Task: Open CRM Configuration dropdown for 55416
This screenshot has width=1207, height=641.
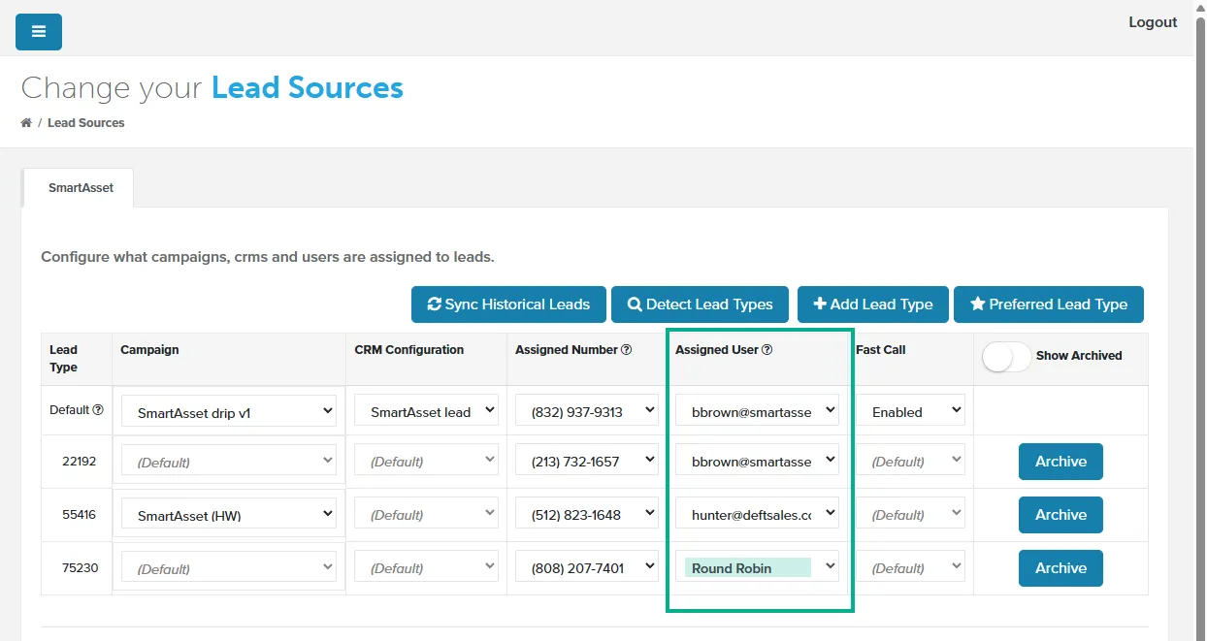Action: tap(426, 515)
